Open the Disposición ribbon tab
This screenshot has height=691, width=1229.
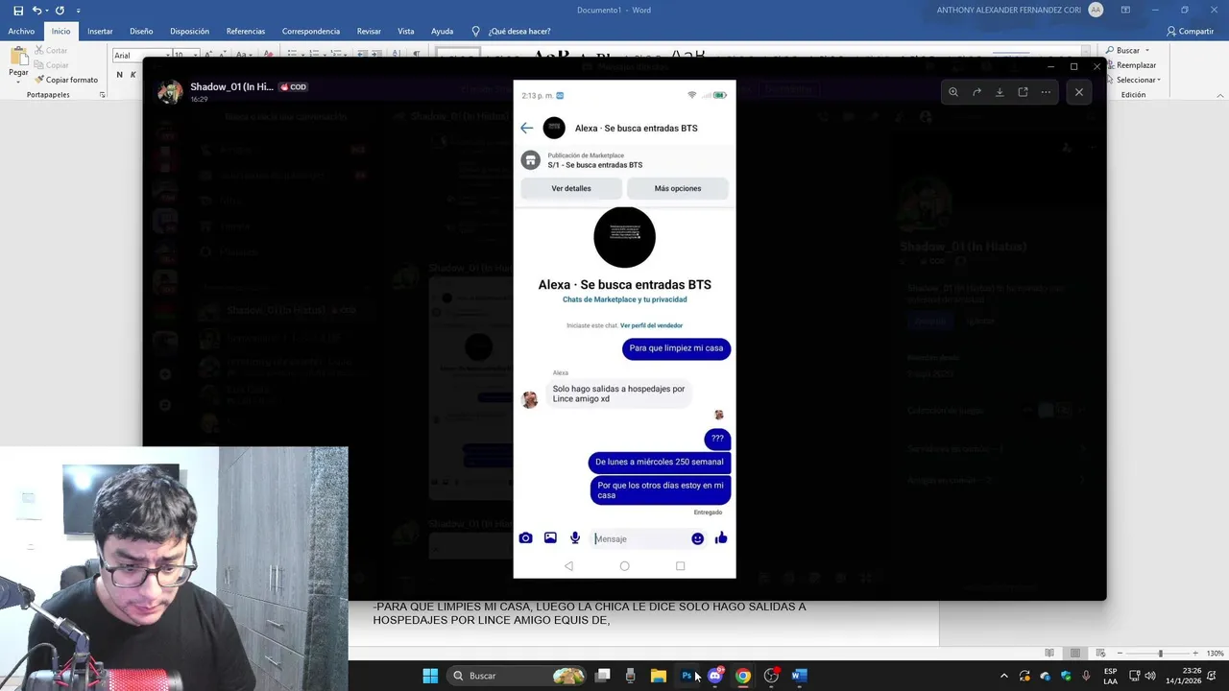(x=189, y=31)
